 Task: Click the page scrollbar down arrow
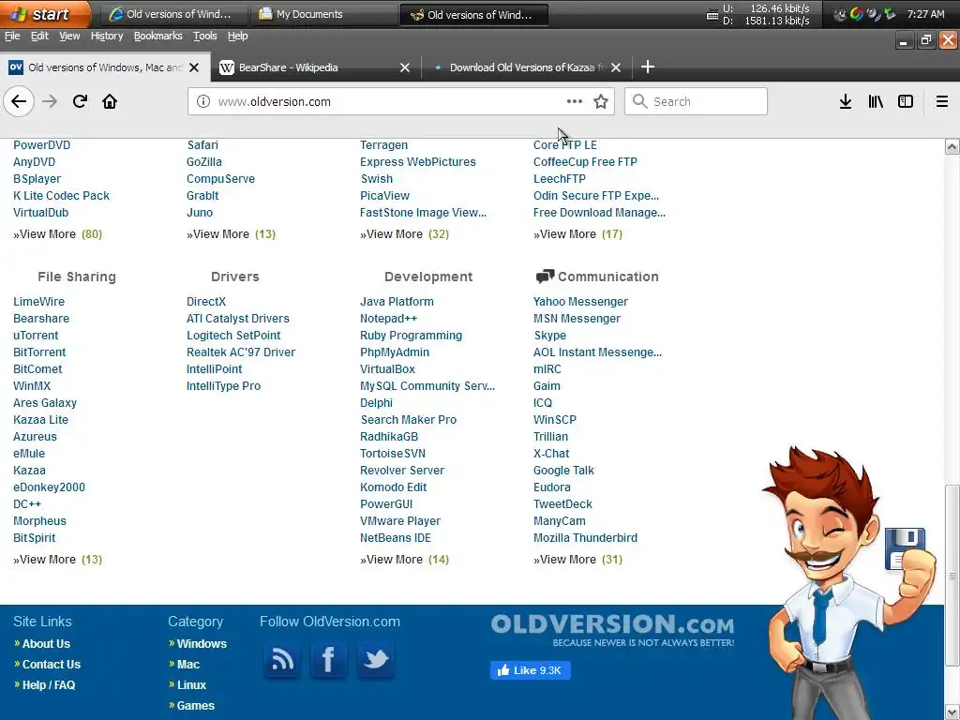tap(952, 713)
